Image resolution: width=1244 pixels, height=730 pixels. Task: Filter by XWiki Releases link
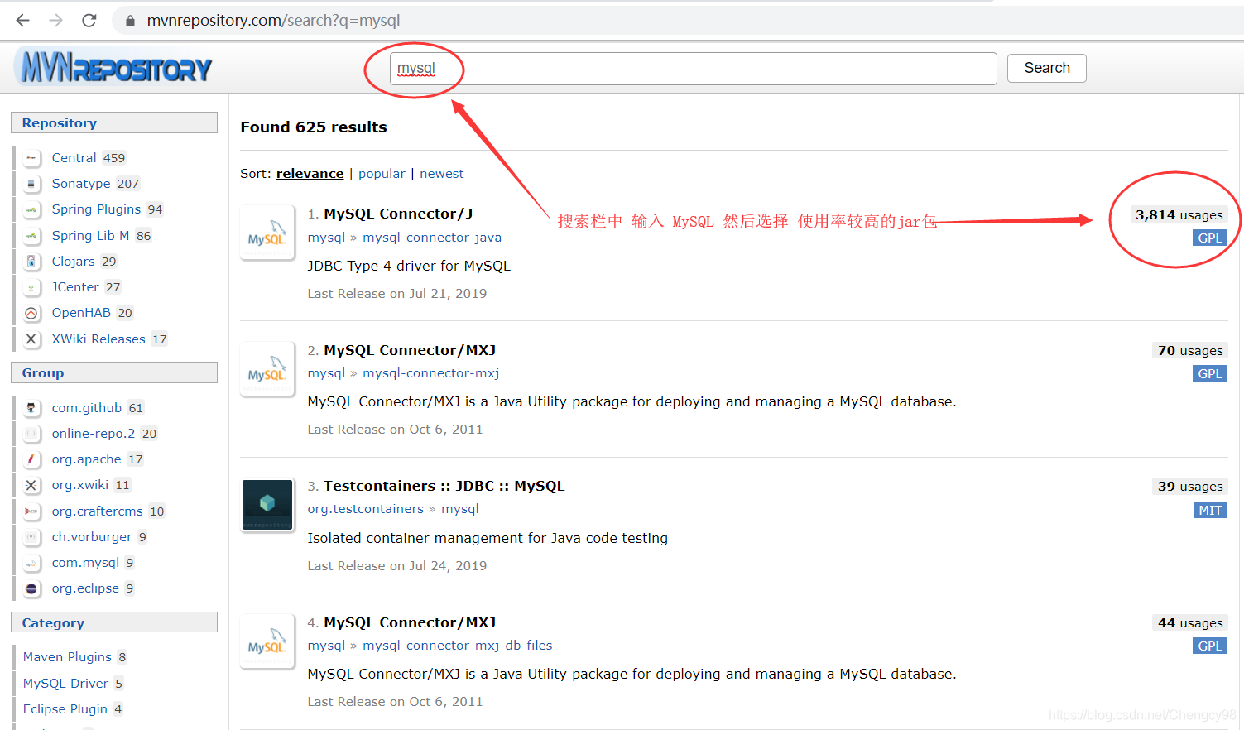(x=98, y=339)
